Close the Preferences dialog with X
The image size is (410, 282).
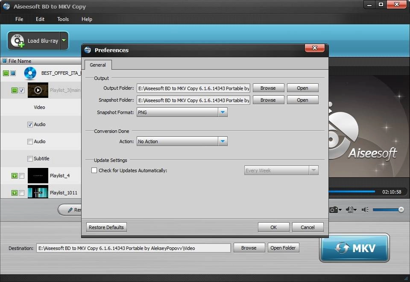[315, 48]
